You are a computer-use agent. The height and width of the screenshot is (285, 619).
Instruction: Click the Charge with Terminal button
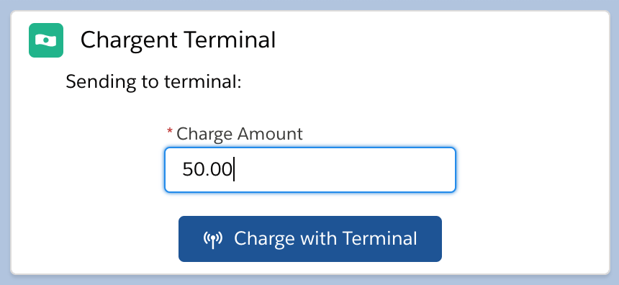coord(310,239)
